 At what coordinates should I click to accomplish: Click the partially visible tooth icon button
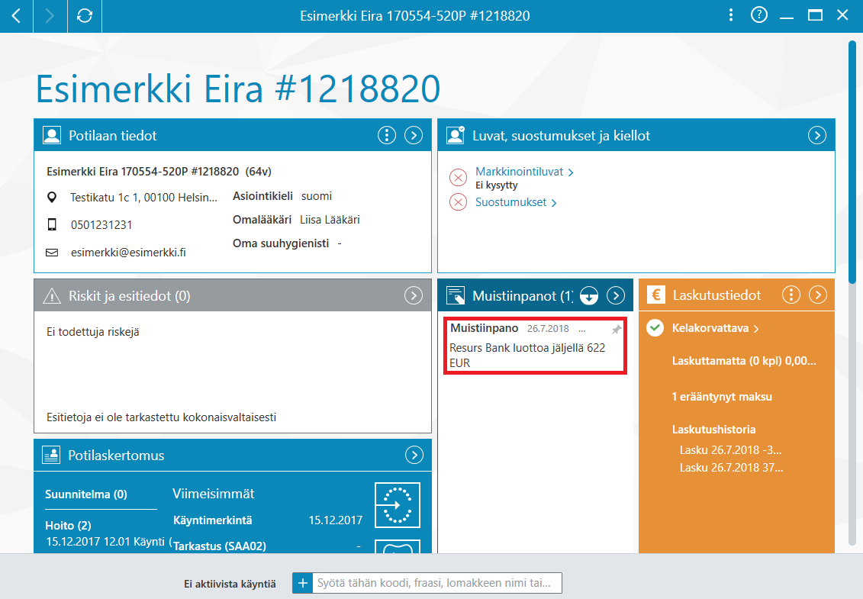pos(398,546)
